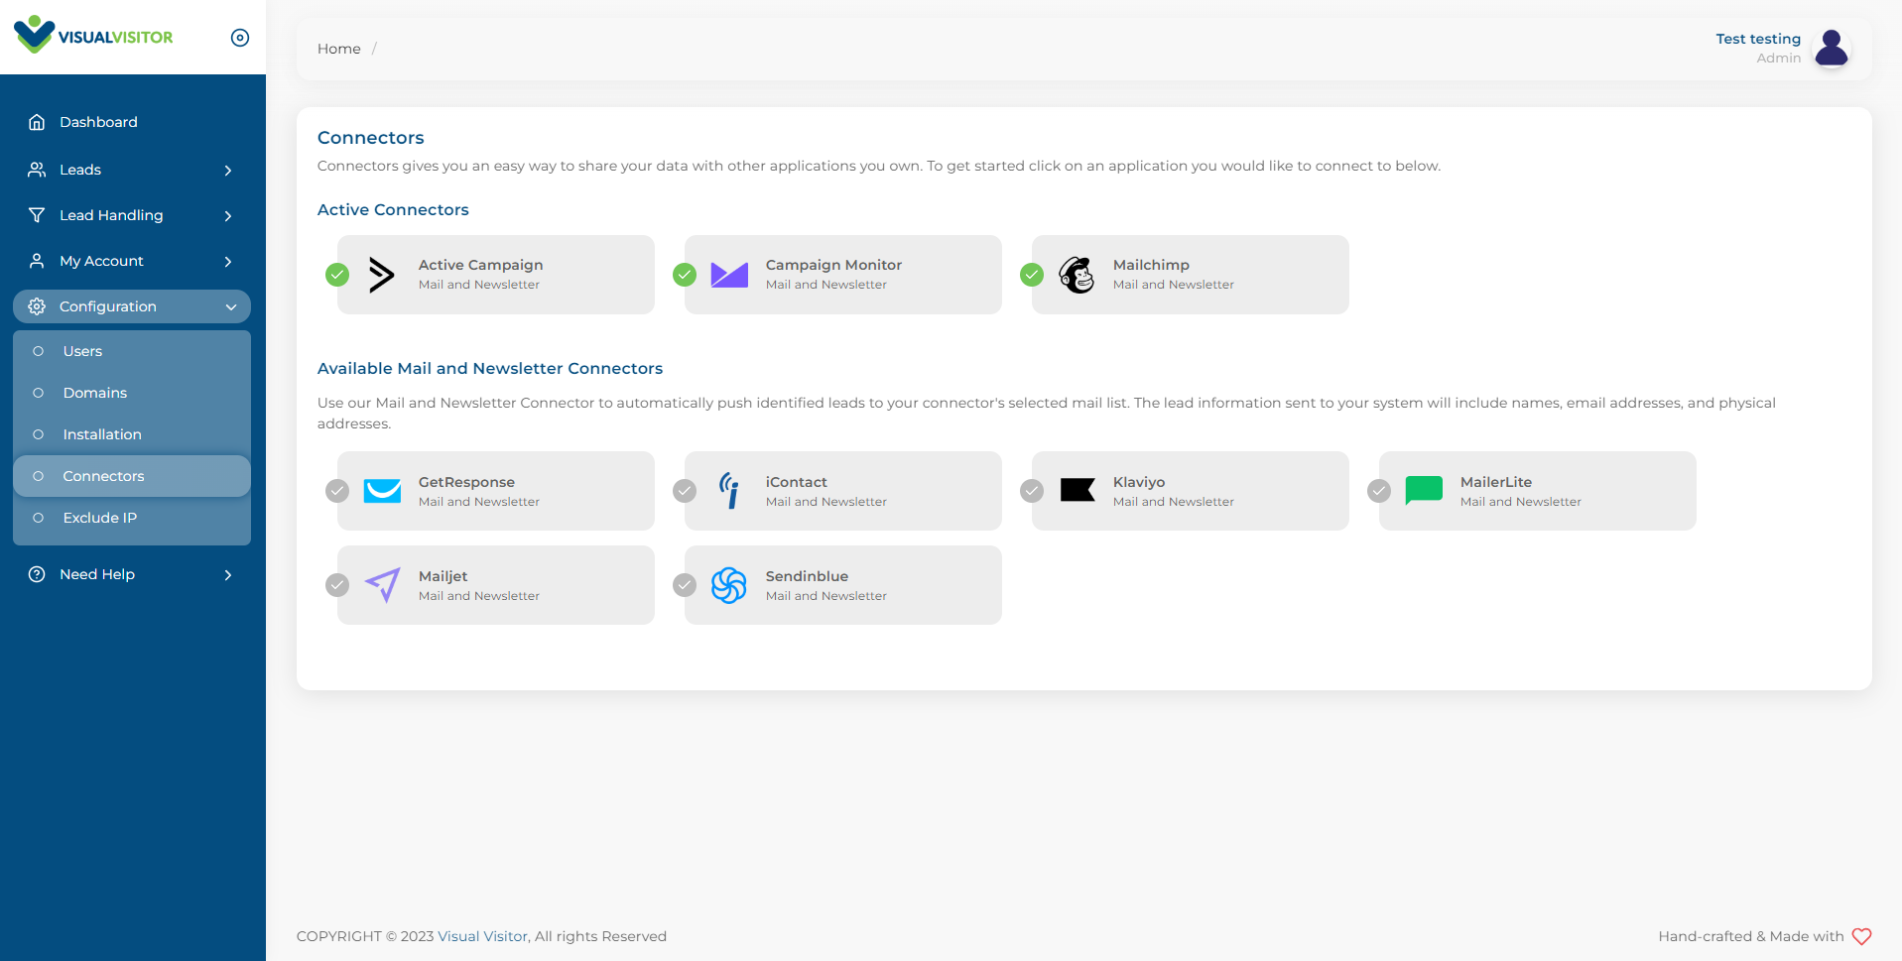Viewport: 1902px width, 961px height.
Task: Open the Domains submenu item
Action: [x=132, y=393]
